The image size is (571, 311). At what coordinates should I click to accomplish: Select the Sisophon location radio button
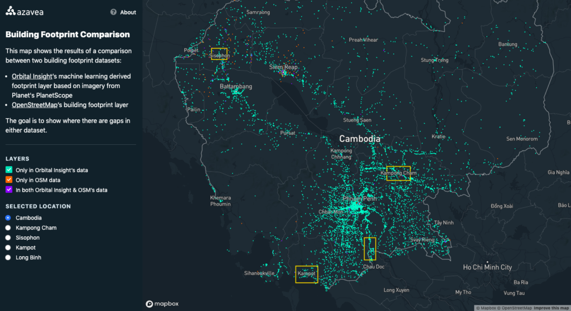[x=8, y=237]
